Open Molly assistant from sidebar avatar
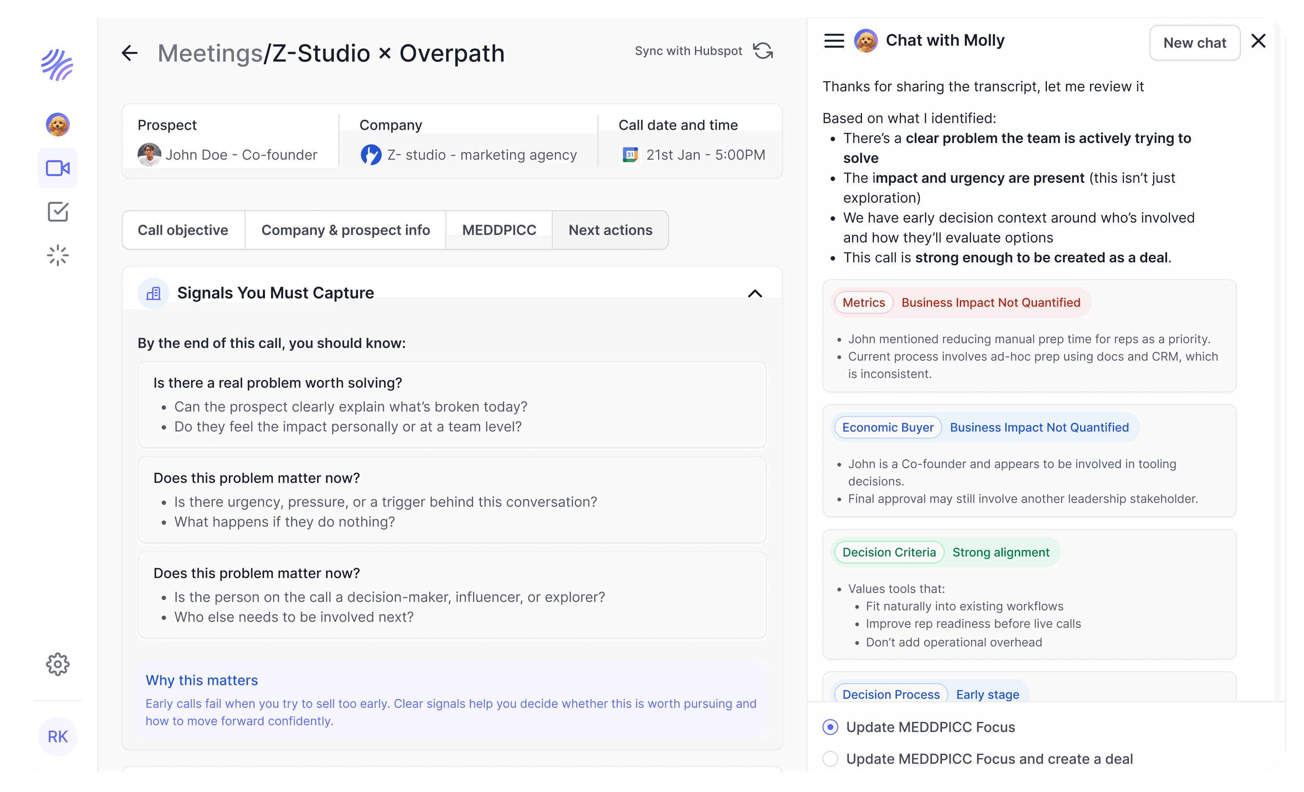Screen dimensions: 1304x792 tap(58, 125)
